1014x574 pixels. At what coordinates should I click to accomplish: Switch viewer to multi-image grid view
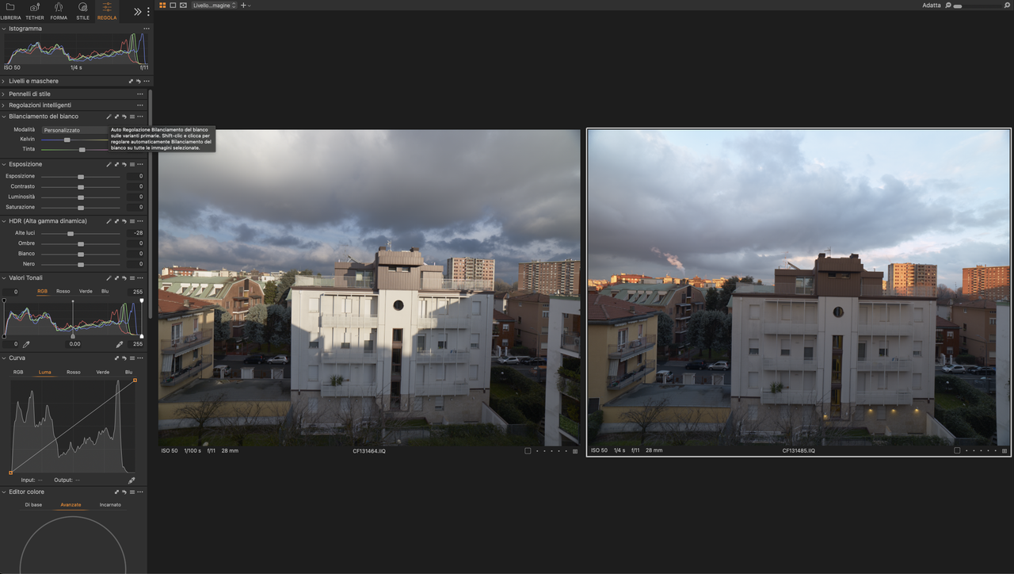(162, 6)
